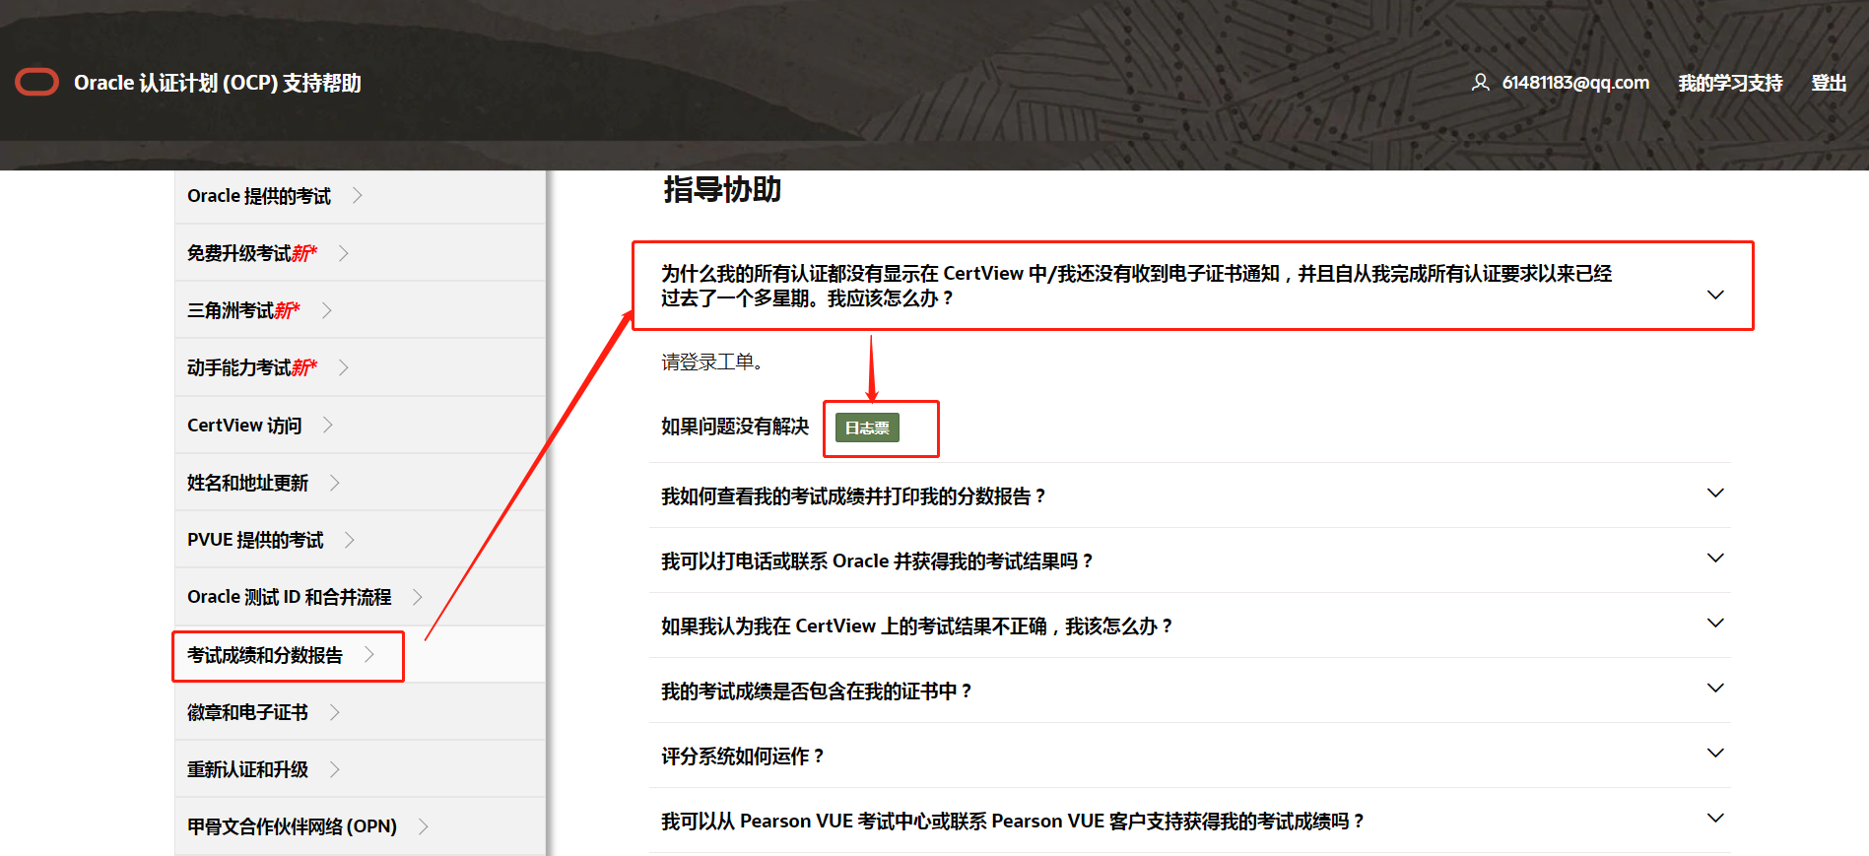The height and width of the screenshot is (856, 1869).
Task: Click question text 我可以从 Pearson VUE 考试中心
Action: [x=1012, y=822]
